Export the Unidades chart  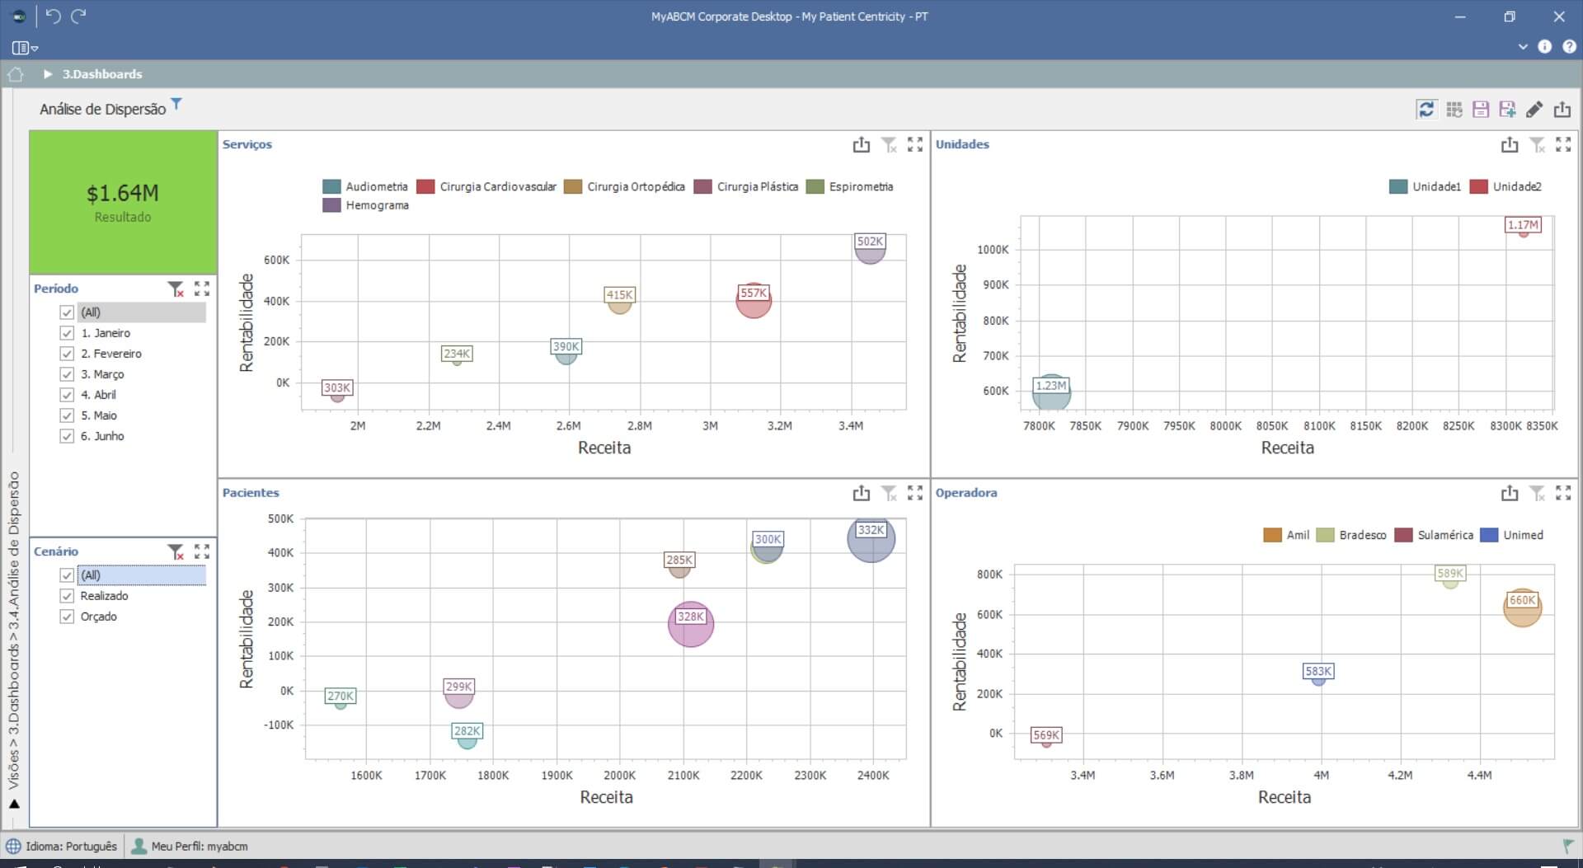point(1509,144)
